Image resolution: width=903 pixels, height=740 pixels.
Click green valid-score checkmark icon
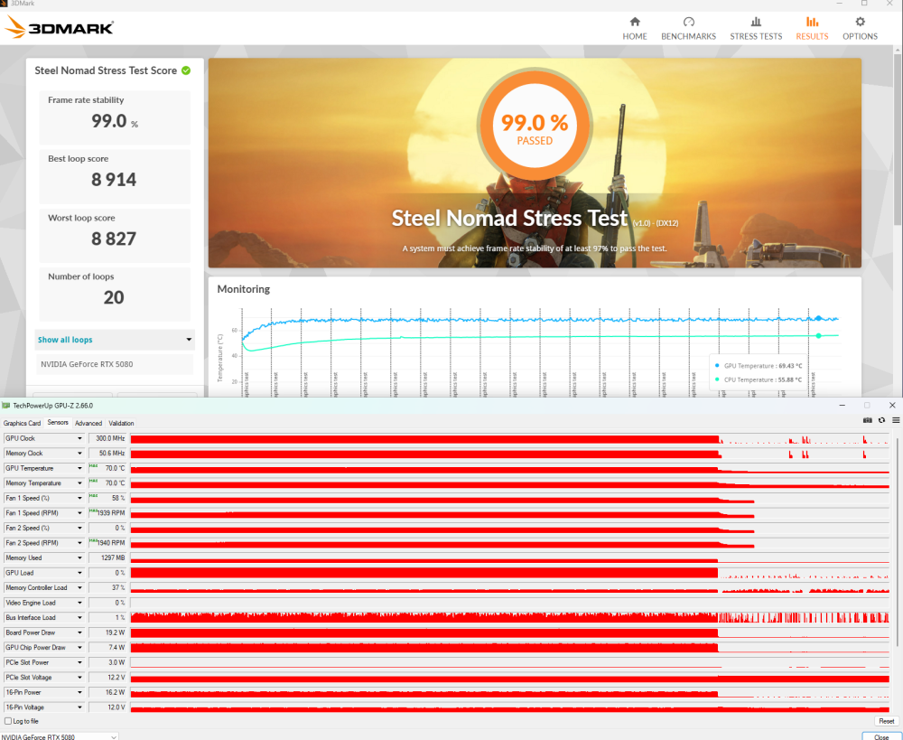coord(186,70)
